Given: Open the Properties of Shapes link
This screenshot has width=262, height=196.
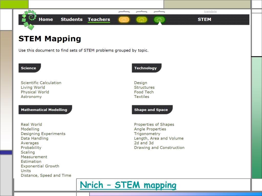Looking at the screenshot, I should pos(154,125).
